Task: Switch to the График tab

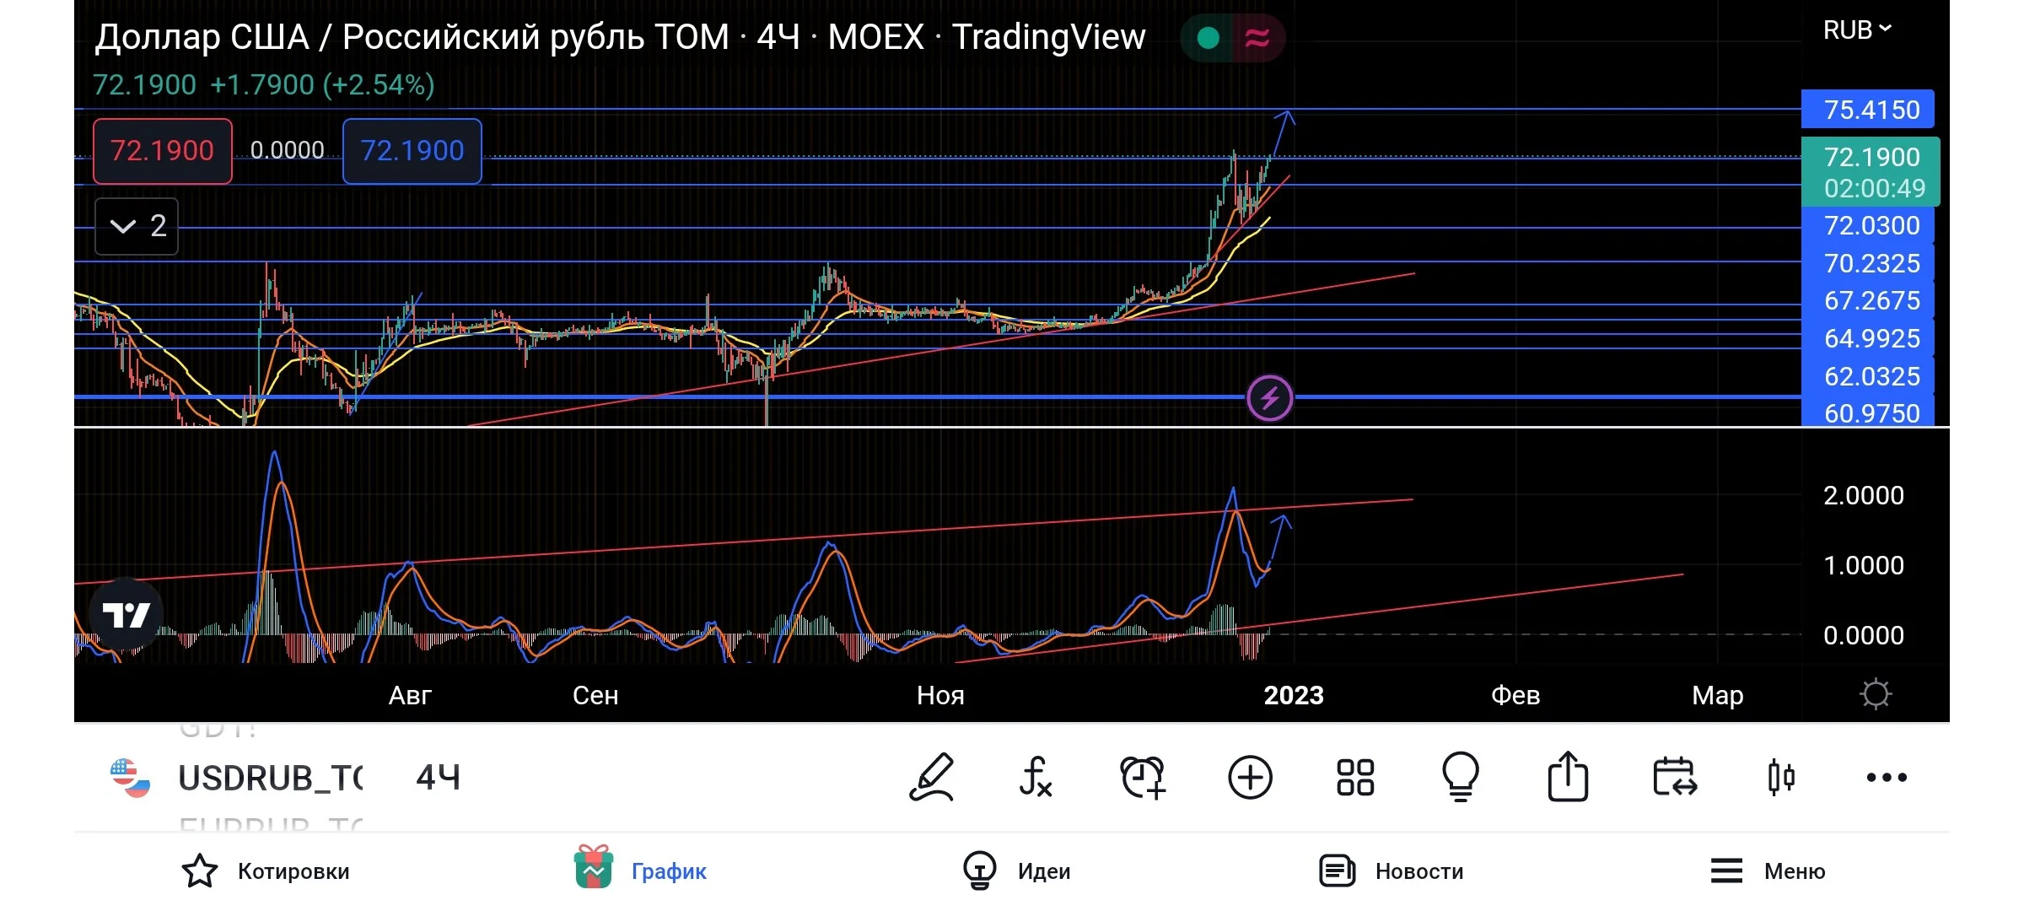Action: (x=641, y=868)
